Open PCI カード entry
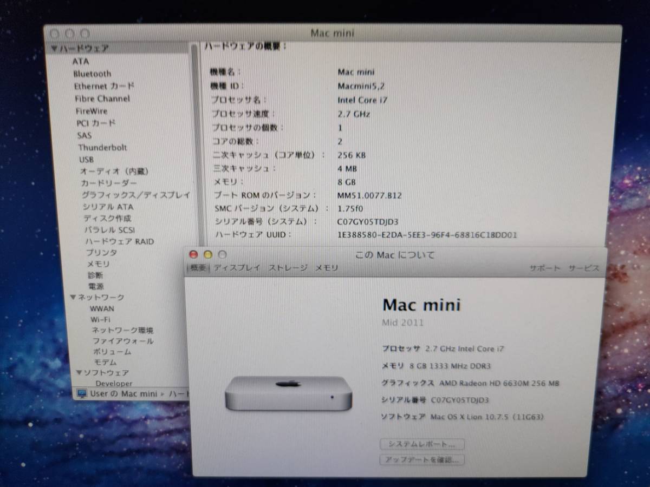Image resolution: width=650 pixels, height=487 pixels. [96, 123]
